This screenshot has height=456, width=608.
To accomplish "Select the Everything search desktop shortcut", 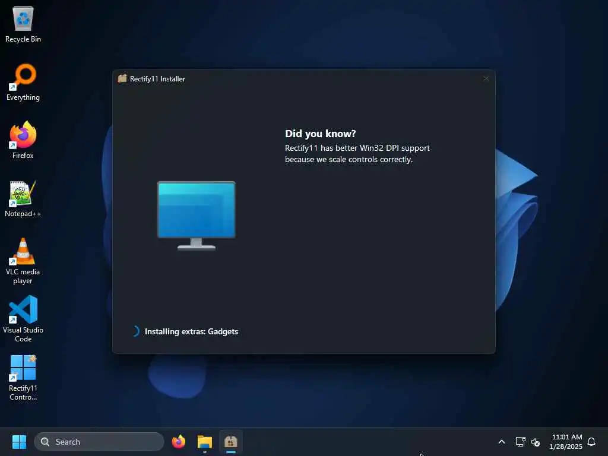I will pyautogui.click(x=23, y=82).
